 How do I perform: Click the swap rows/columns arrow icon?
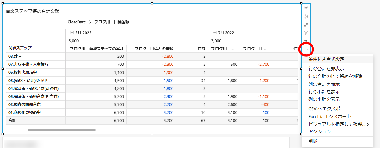306,41
